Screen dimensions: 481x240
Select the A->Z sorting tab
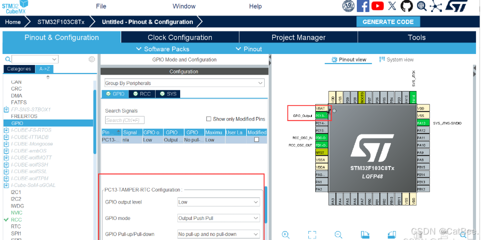(45, 69)
